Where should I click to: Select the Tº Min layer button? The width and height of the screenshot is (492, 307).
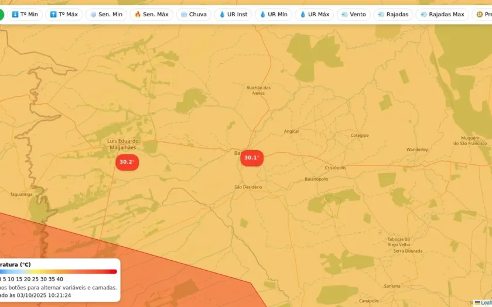(x=25, y=15)
